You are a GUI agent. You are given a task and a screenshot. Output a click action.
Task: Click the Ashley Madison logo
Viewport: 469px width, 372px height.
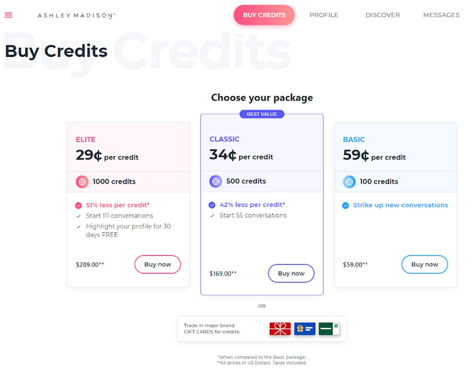[76, 15]
